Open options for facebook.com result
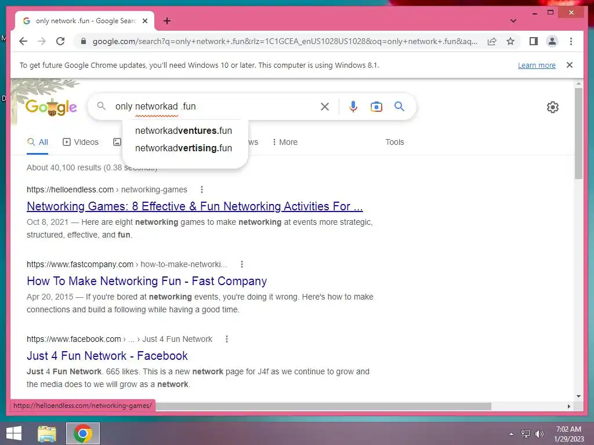The image size is (594, 445). [227, 339]
